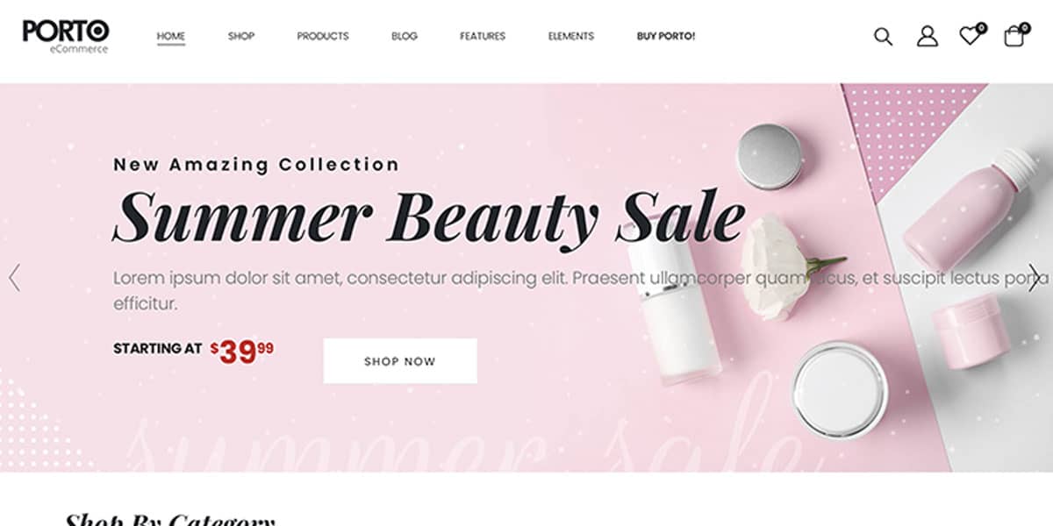The width and height of the screenshot is (1053, 526).
Task: Click the Porto eCommerce logo
Action: [x=66, y=36]
